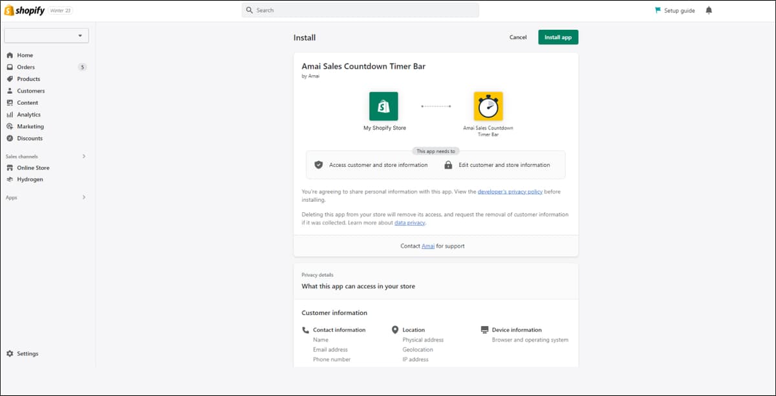
Task: Click 'Physical address' text
Action: coord(423,340)
